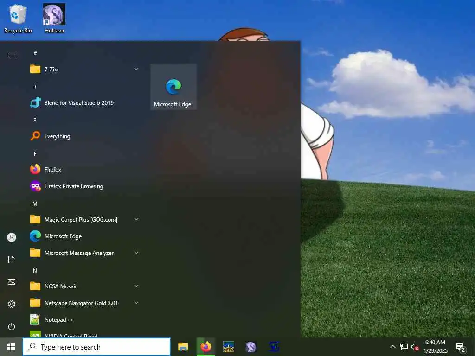Viewport: 475px width, 356px height.
Task: Open the Recycle Bin desktop icon
Action: click(x=18, y=19)
